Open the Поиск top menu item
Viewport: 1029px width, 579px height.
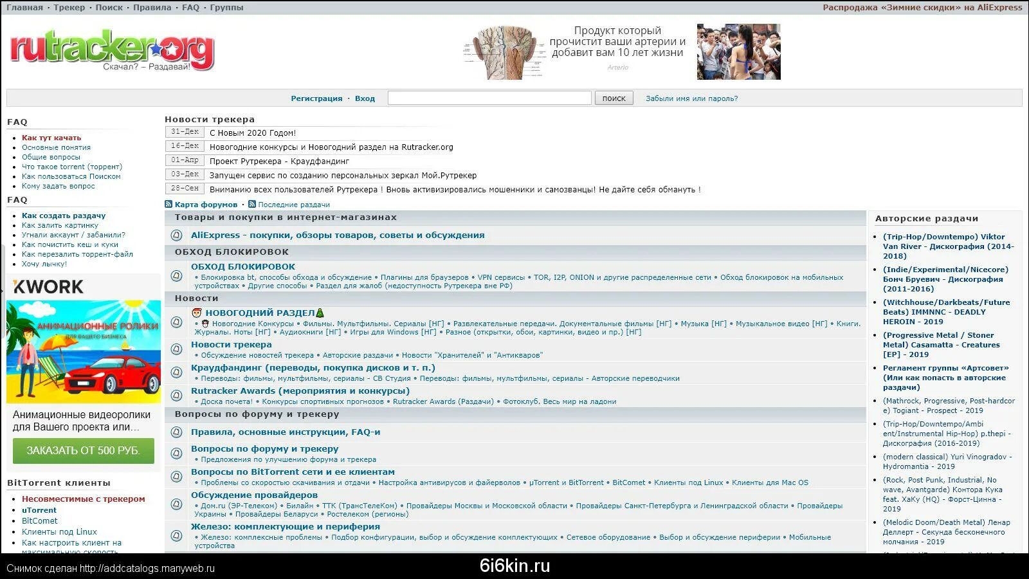109,8
